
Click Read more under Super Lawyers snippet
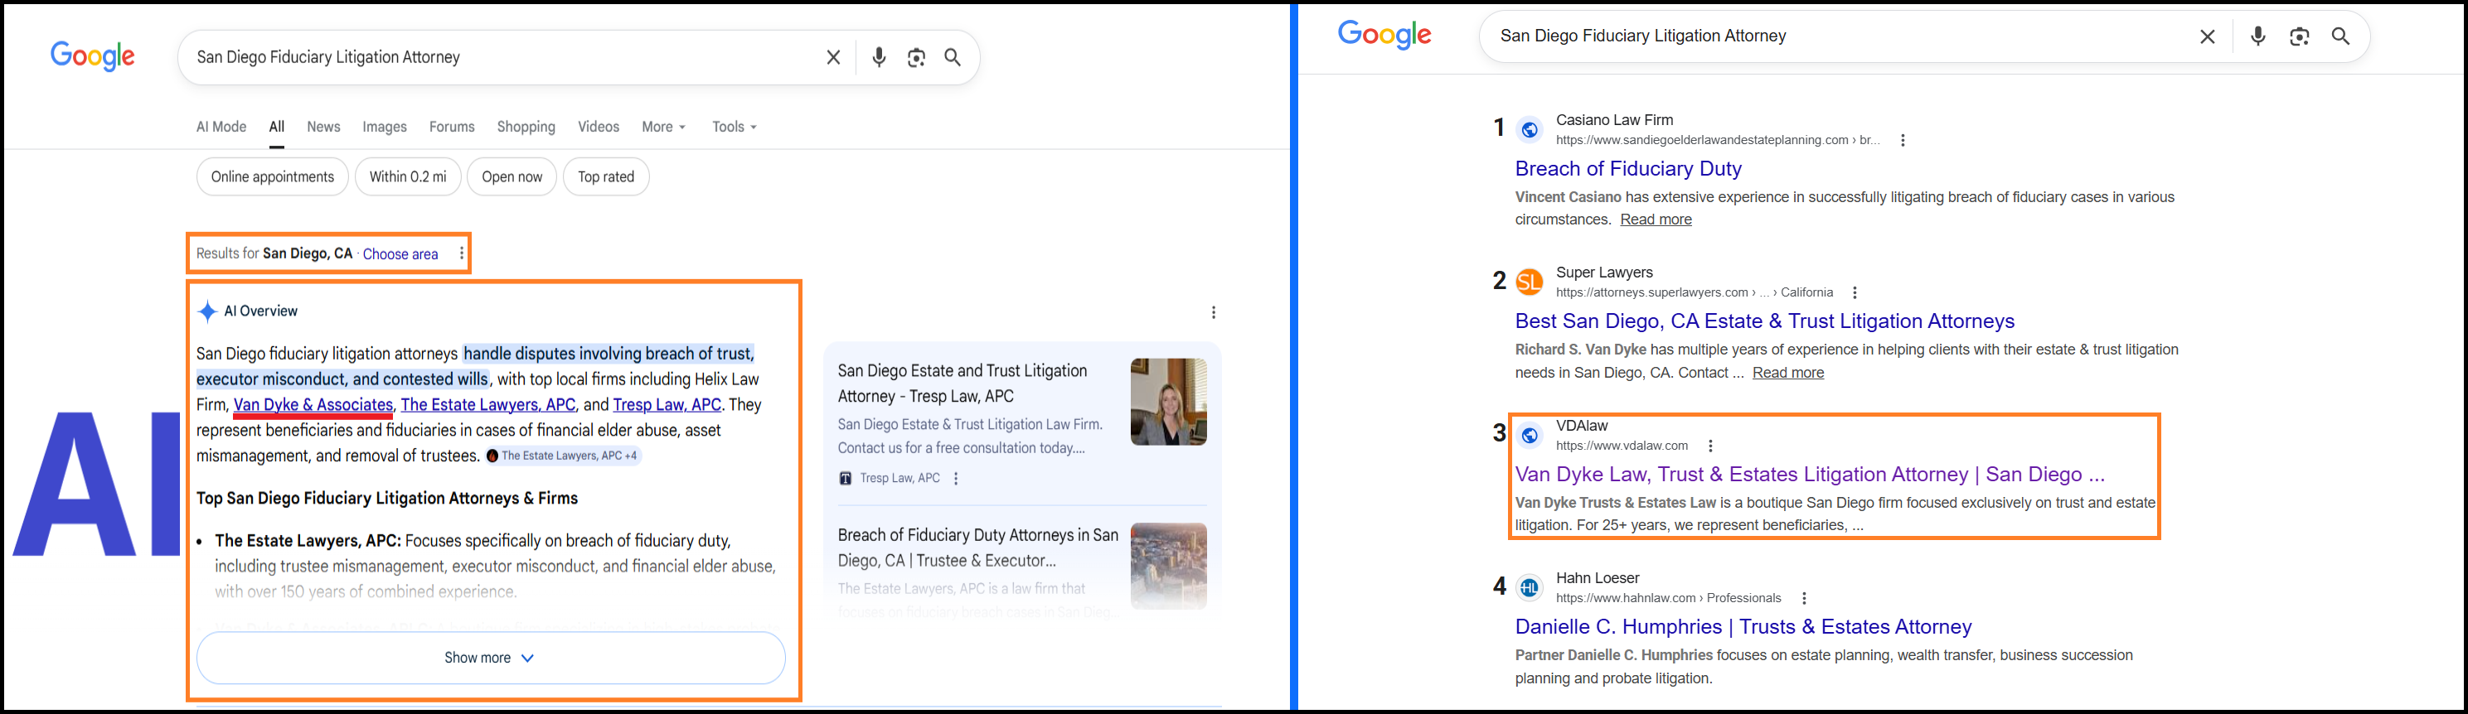pos(1787,374)
